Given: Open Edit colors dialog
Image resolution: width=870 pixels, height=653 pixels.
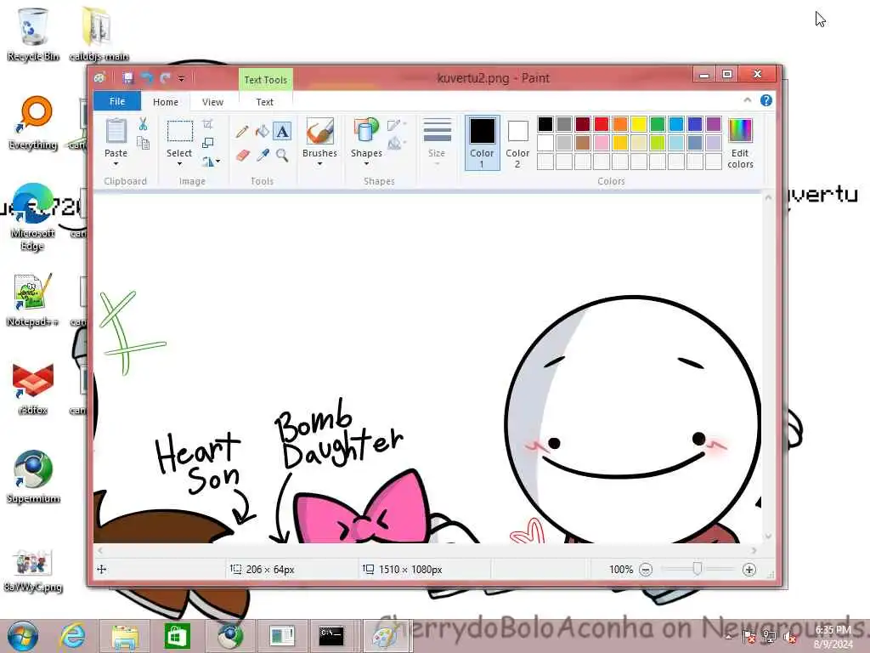Looking at the screenshot, I should (740, 143).
